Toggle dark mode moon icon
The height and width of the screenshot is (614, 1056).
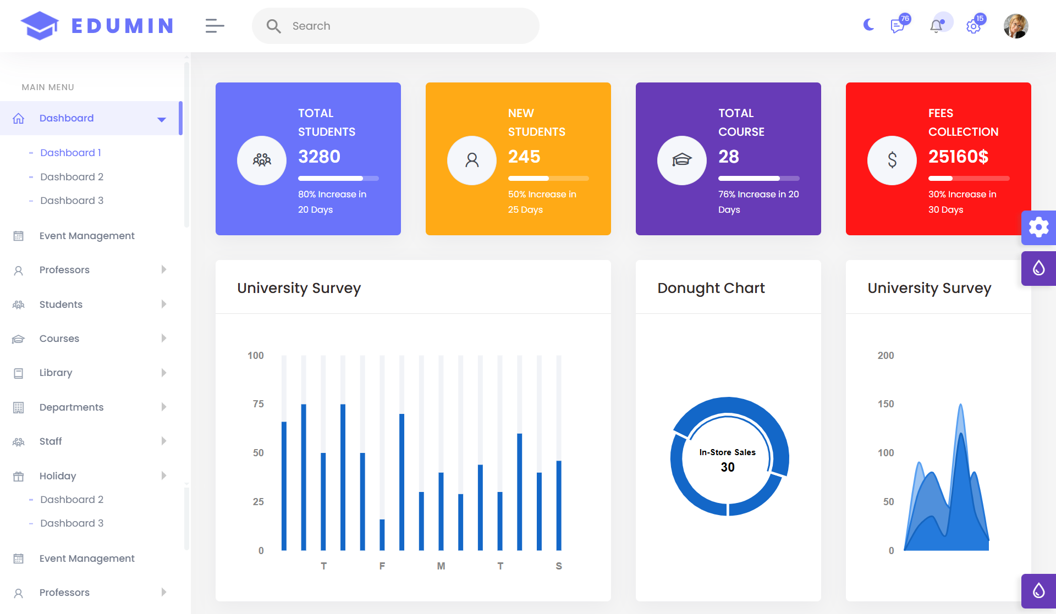(x=868, y=25)
